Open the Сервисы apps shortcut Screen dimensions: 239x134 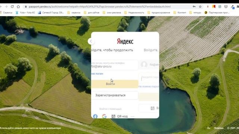(6, 13)
